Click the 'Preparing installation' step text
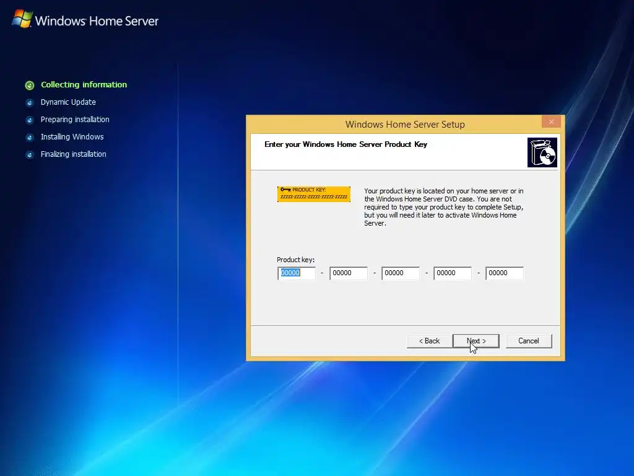Viewport: 634px width, 476px height. click(75, 120)
